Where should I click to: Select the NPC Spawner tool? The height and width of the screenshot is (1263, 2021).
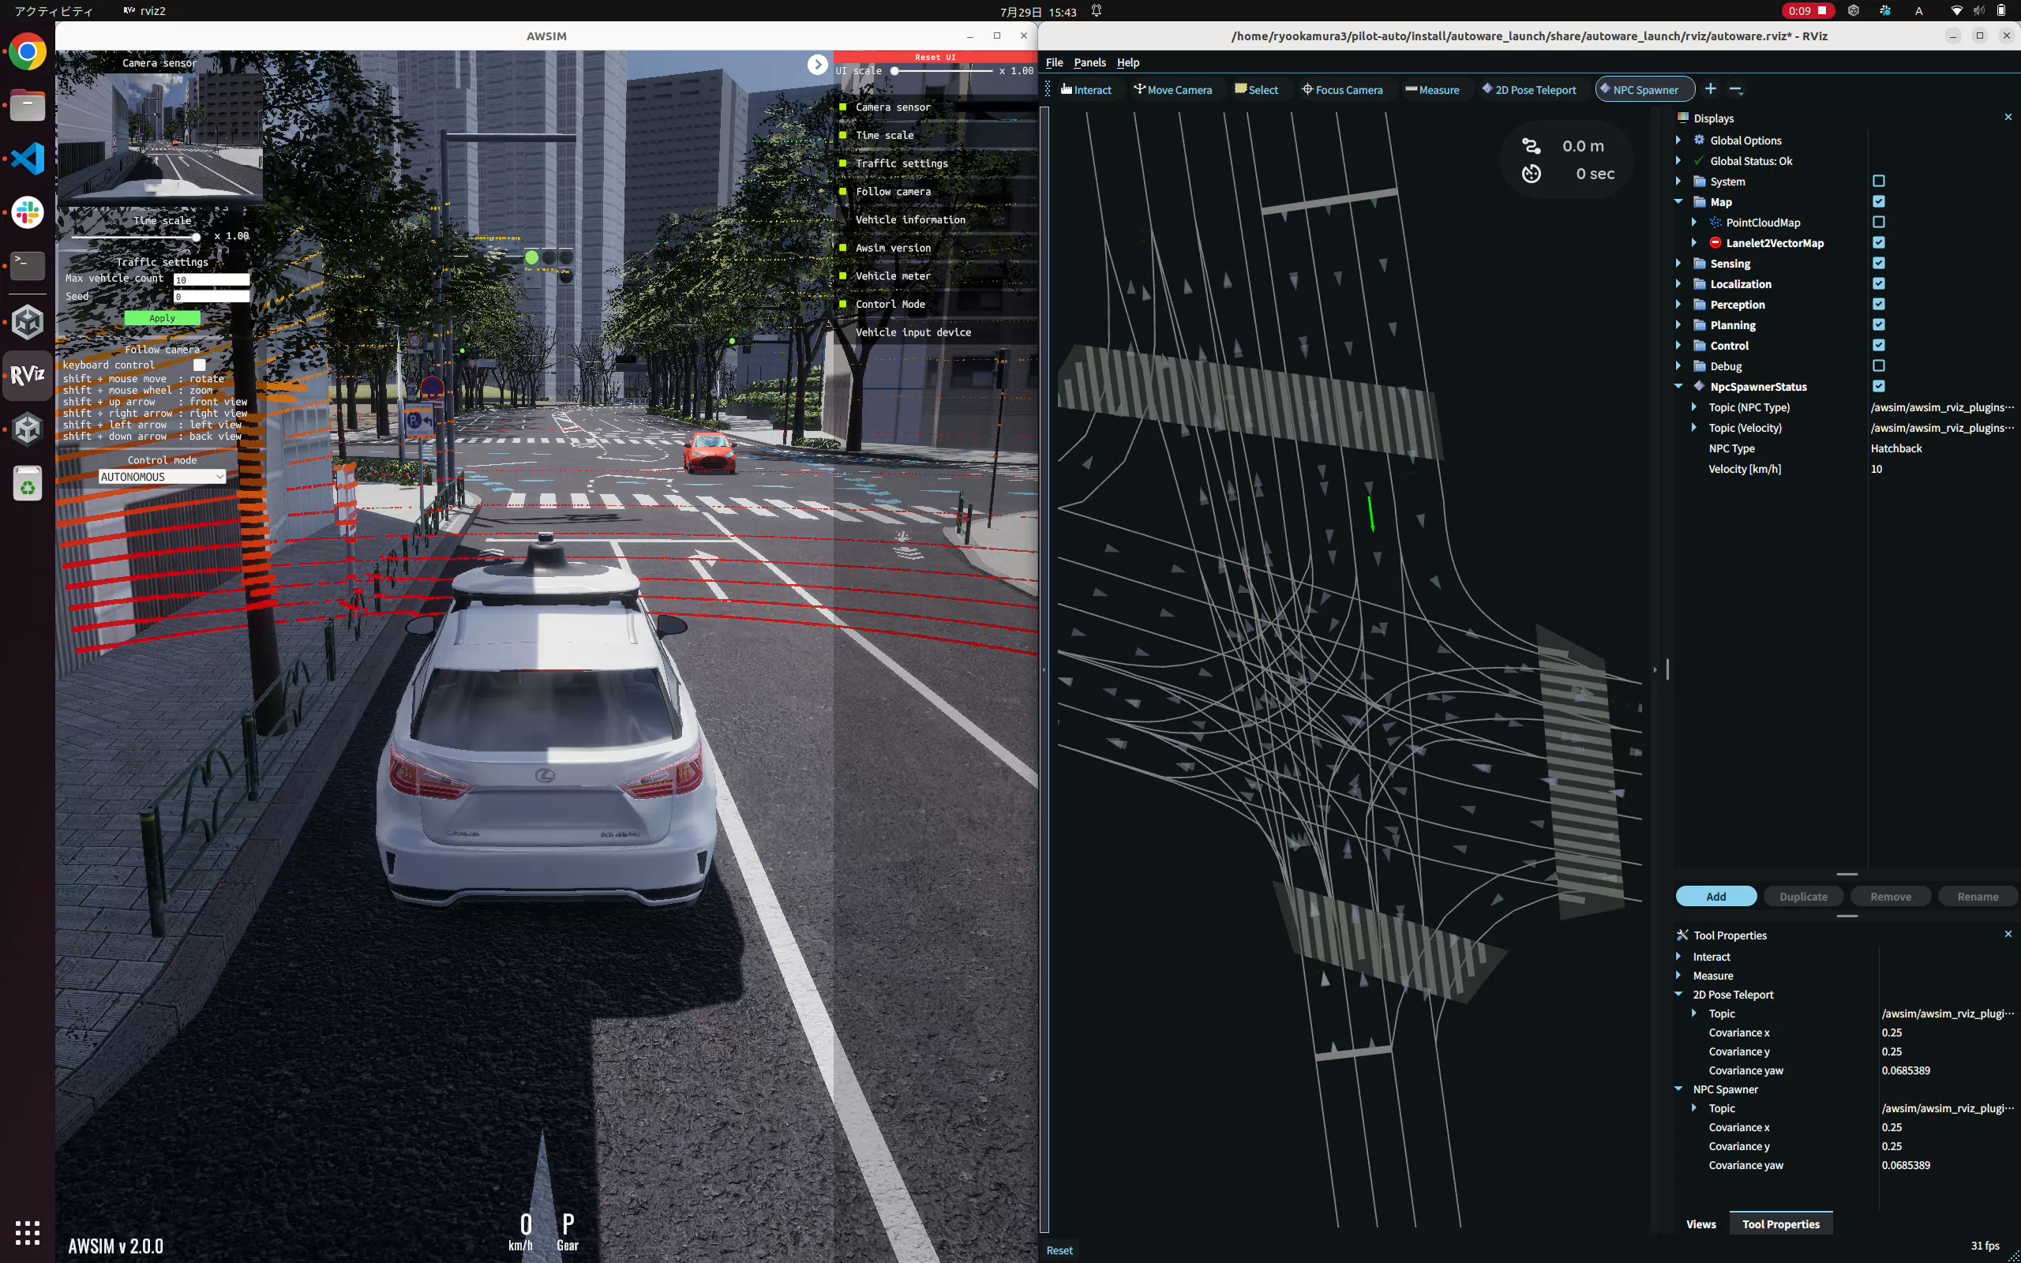point(1644,89)
